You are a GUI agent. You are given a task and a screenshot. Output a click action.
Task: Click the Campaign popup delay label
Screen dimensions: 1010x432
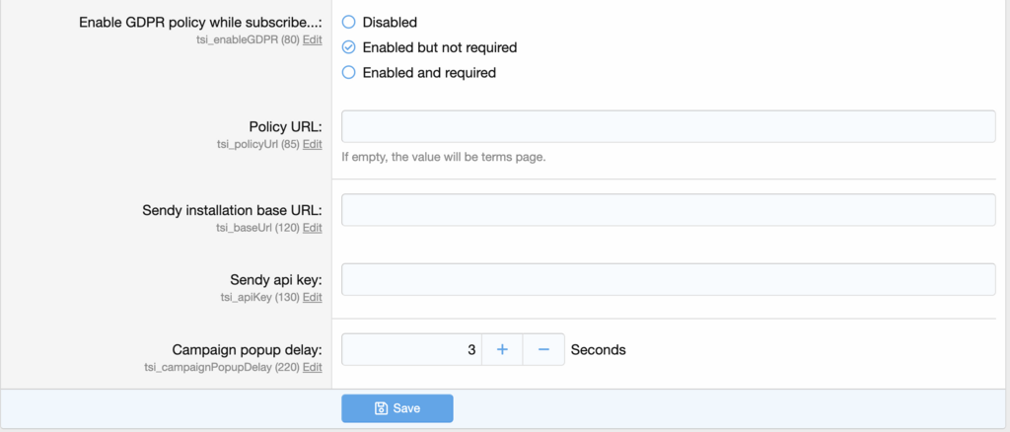coord(247,350)
